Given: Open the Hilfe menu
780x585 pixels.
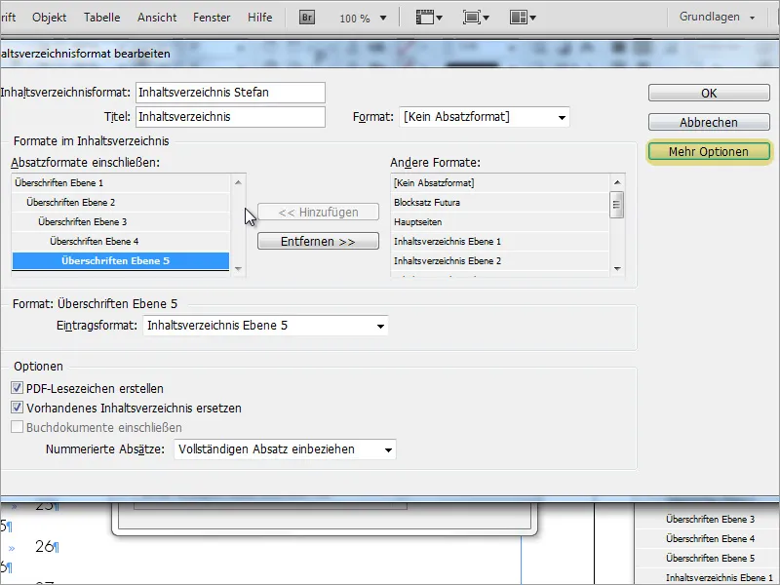Looking at the screenshot, I should (x=259, y=18).
